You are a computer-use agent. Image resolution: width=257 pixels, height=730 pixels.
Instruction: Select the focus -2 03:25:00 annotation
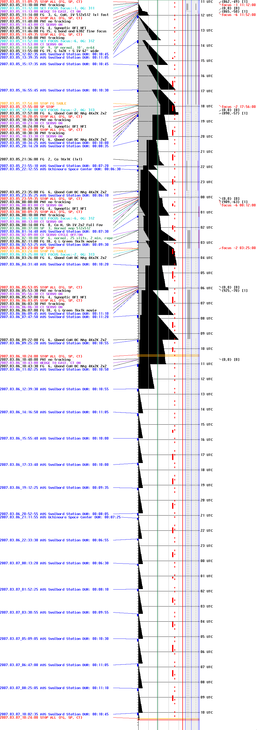[238, 248]
